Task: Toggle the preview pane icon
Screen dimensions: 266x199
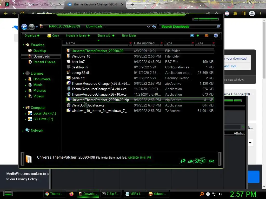Action: pos(207,35)
